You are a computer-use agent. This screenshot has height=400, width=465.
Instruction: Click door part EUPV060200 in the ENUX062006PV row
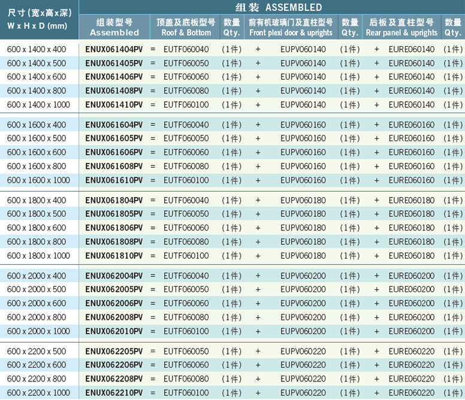[x=303, y=303]
